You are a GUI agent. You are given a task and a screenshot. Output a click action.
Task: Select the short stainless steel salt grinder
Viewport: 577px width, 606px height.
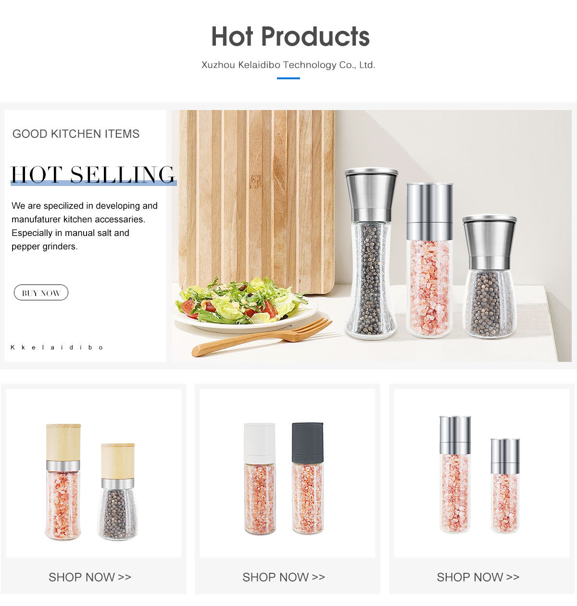pos(505,485)
